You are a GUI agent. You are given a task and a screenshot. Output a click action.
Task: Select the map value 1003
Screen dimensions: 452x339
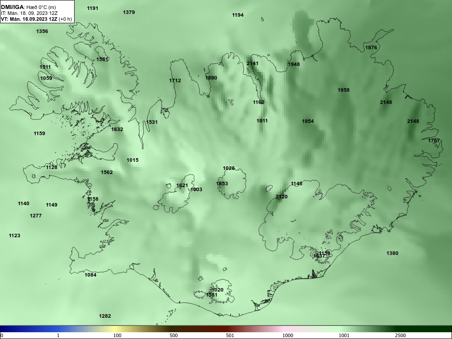pyautogui.click(x=196, y=190)
